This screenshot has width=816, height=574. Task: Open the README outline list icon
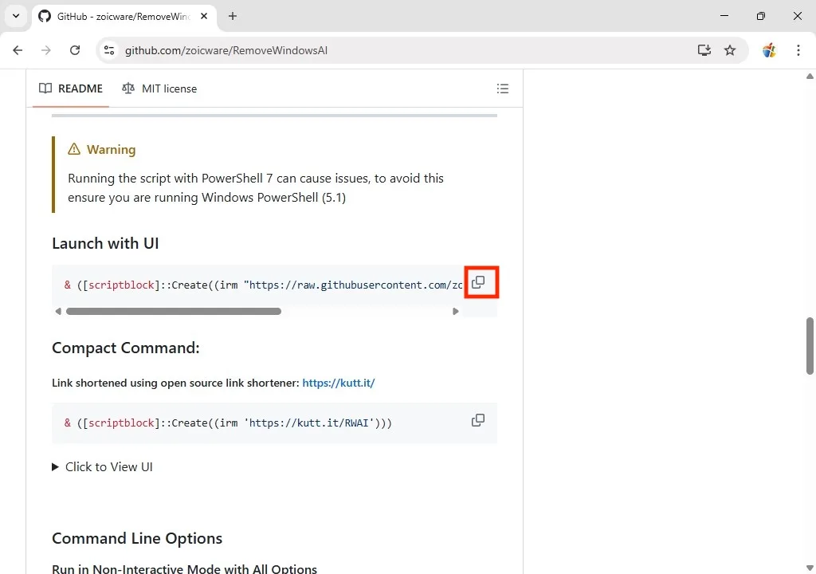click(502, 88)
